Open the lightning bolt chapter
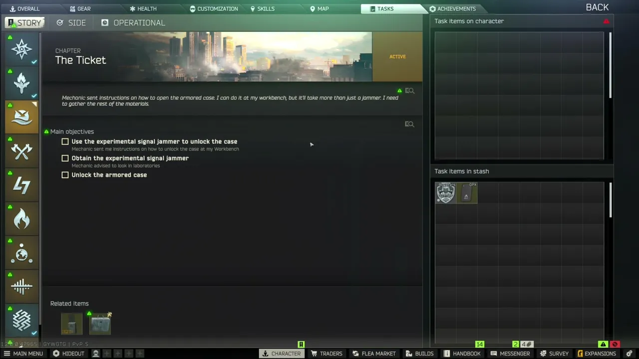This screenshot has width=639, height=359. 21,185
